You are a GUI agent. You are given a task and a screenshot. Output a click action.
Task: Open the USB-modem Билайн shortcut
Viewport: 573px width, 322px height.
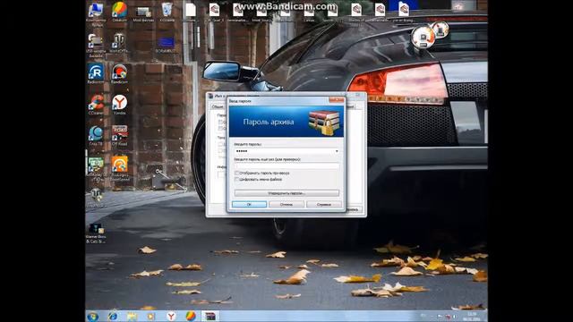click(x=96, y=46)
